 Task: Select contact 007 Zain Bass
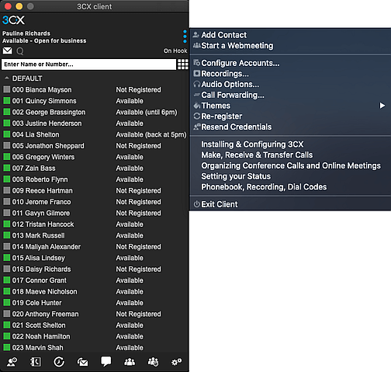pyautogui.click(x=95, y=168)
